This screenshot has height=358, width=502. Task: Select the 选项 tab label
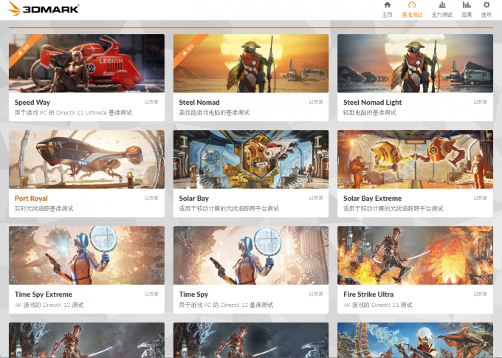click(486, 15)
